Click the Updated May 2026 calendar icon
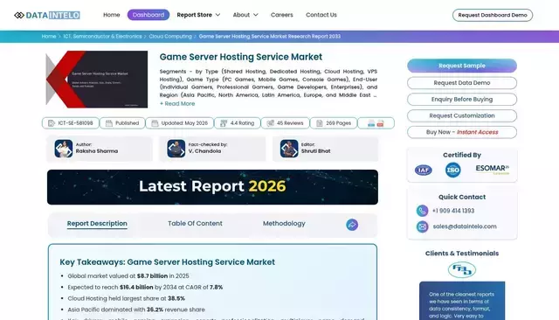 tap(155, 123)
